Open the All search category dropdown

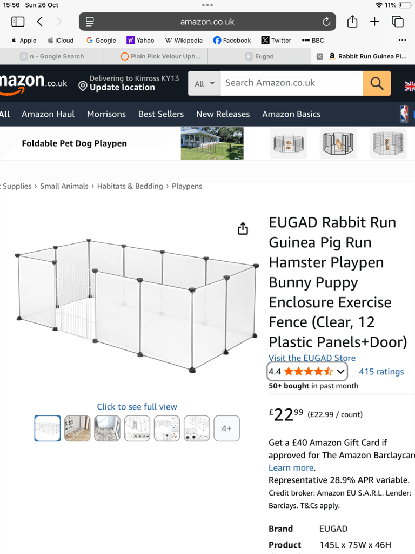click(x=204, y=83)
